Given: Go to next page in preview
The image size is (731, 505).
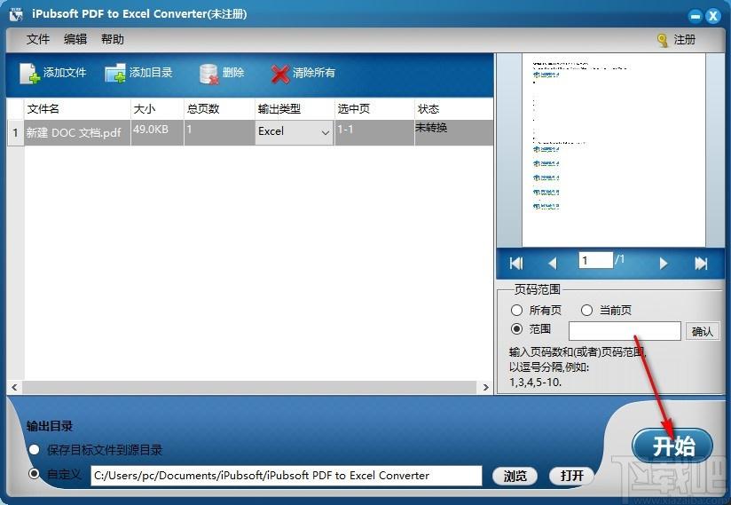Looking at the screenshot, I should click(x=664, y=264).
